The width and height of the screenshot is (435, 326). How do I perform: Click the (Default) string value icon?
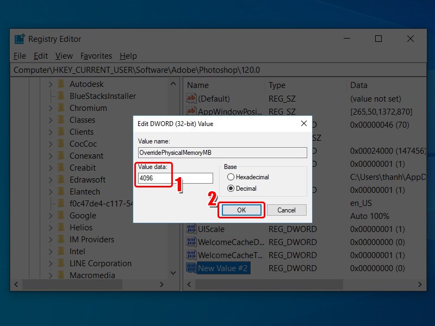coord(191,99)
